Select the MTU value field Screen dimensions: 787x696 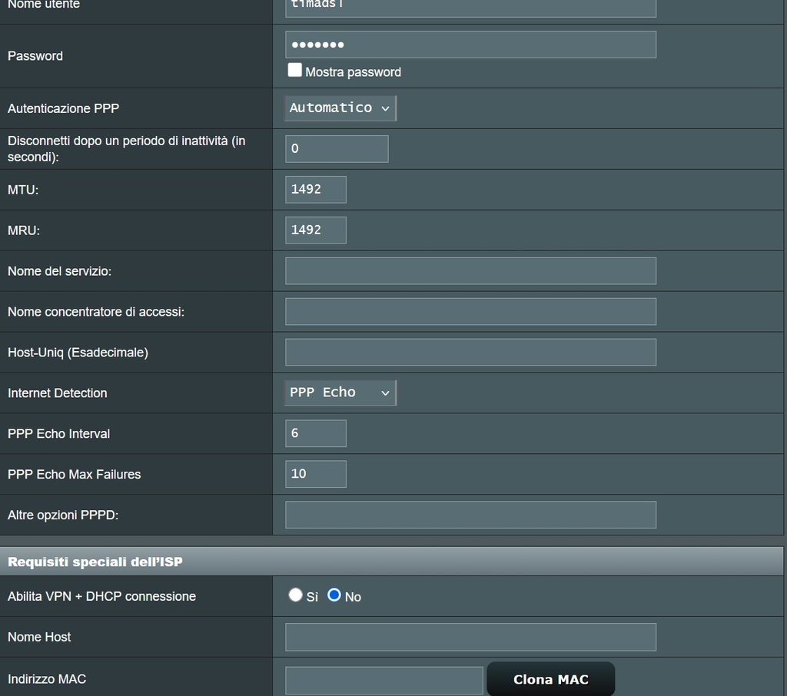[x=316, y=190]
